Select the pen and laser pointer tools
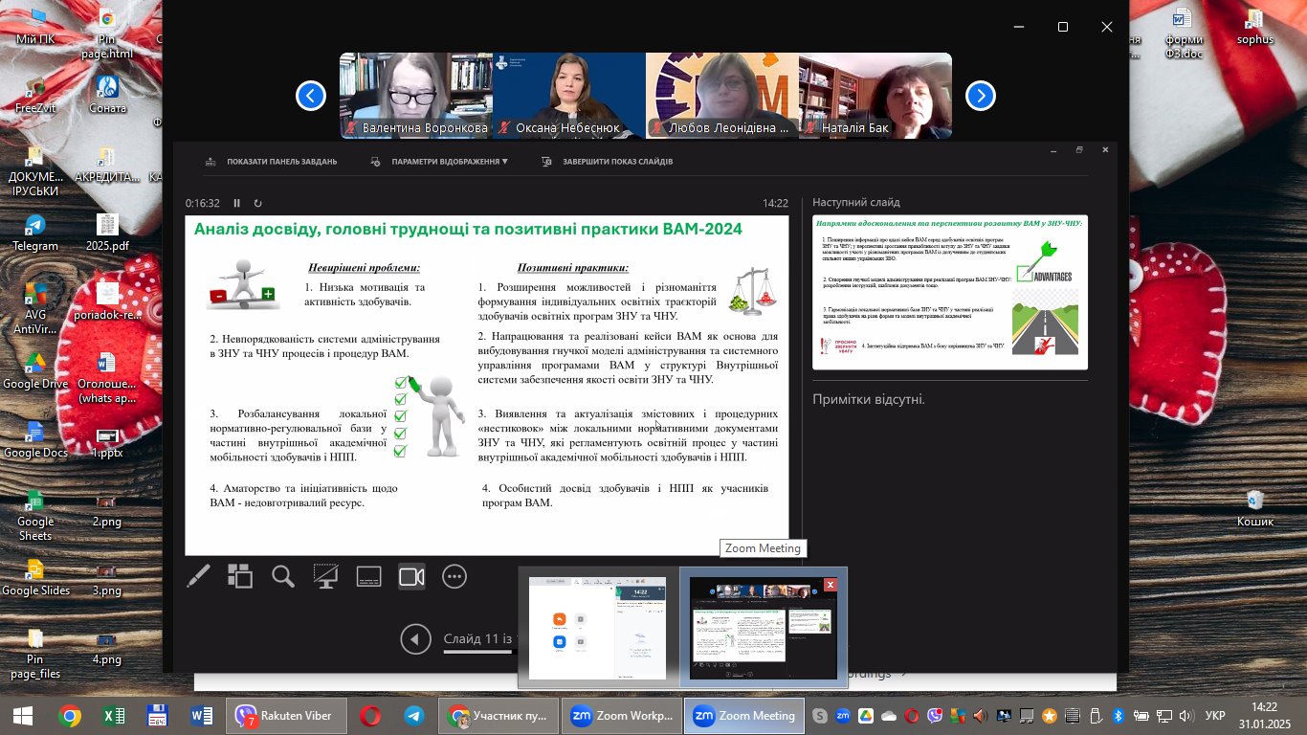Viewport: 1307px width, 735px height. pyautogui.click(x=198, y=576)
